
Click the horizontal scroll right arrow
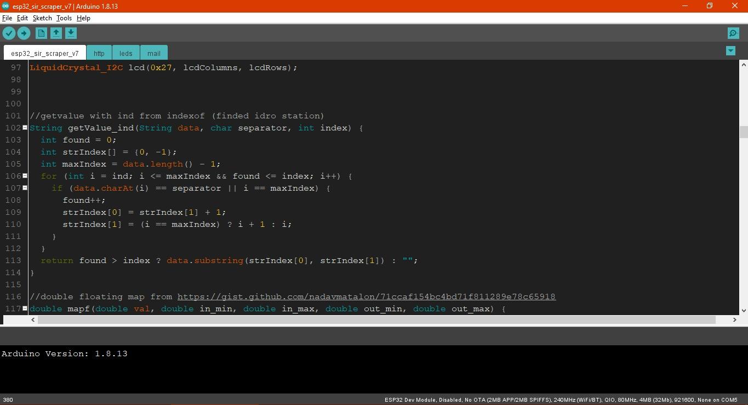[735, 320]
